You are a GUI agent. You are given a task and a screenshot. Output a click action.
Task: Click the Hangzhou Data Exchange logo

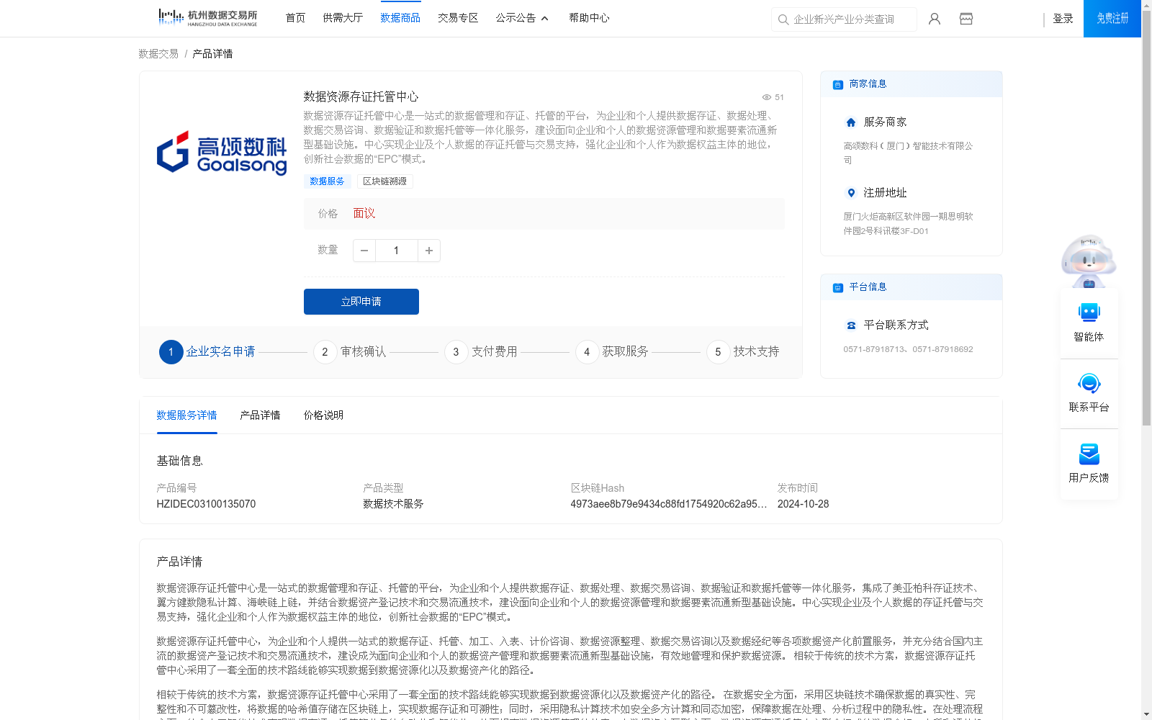(207, 18)
